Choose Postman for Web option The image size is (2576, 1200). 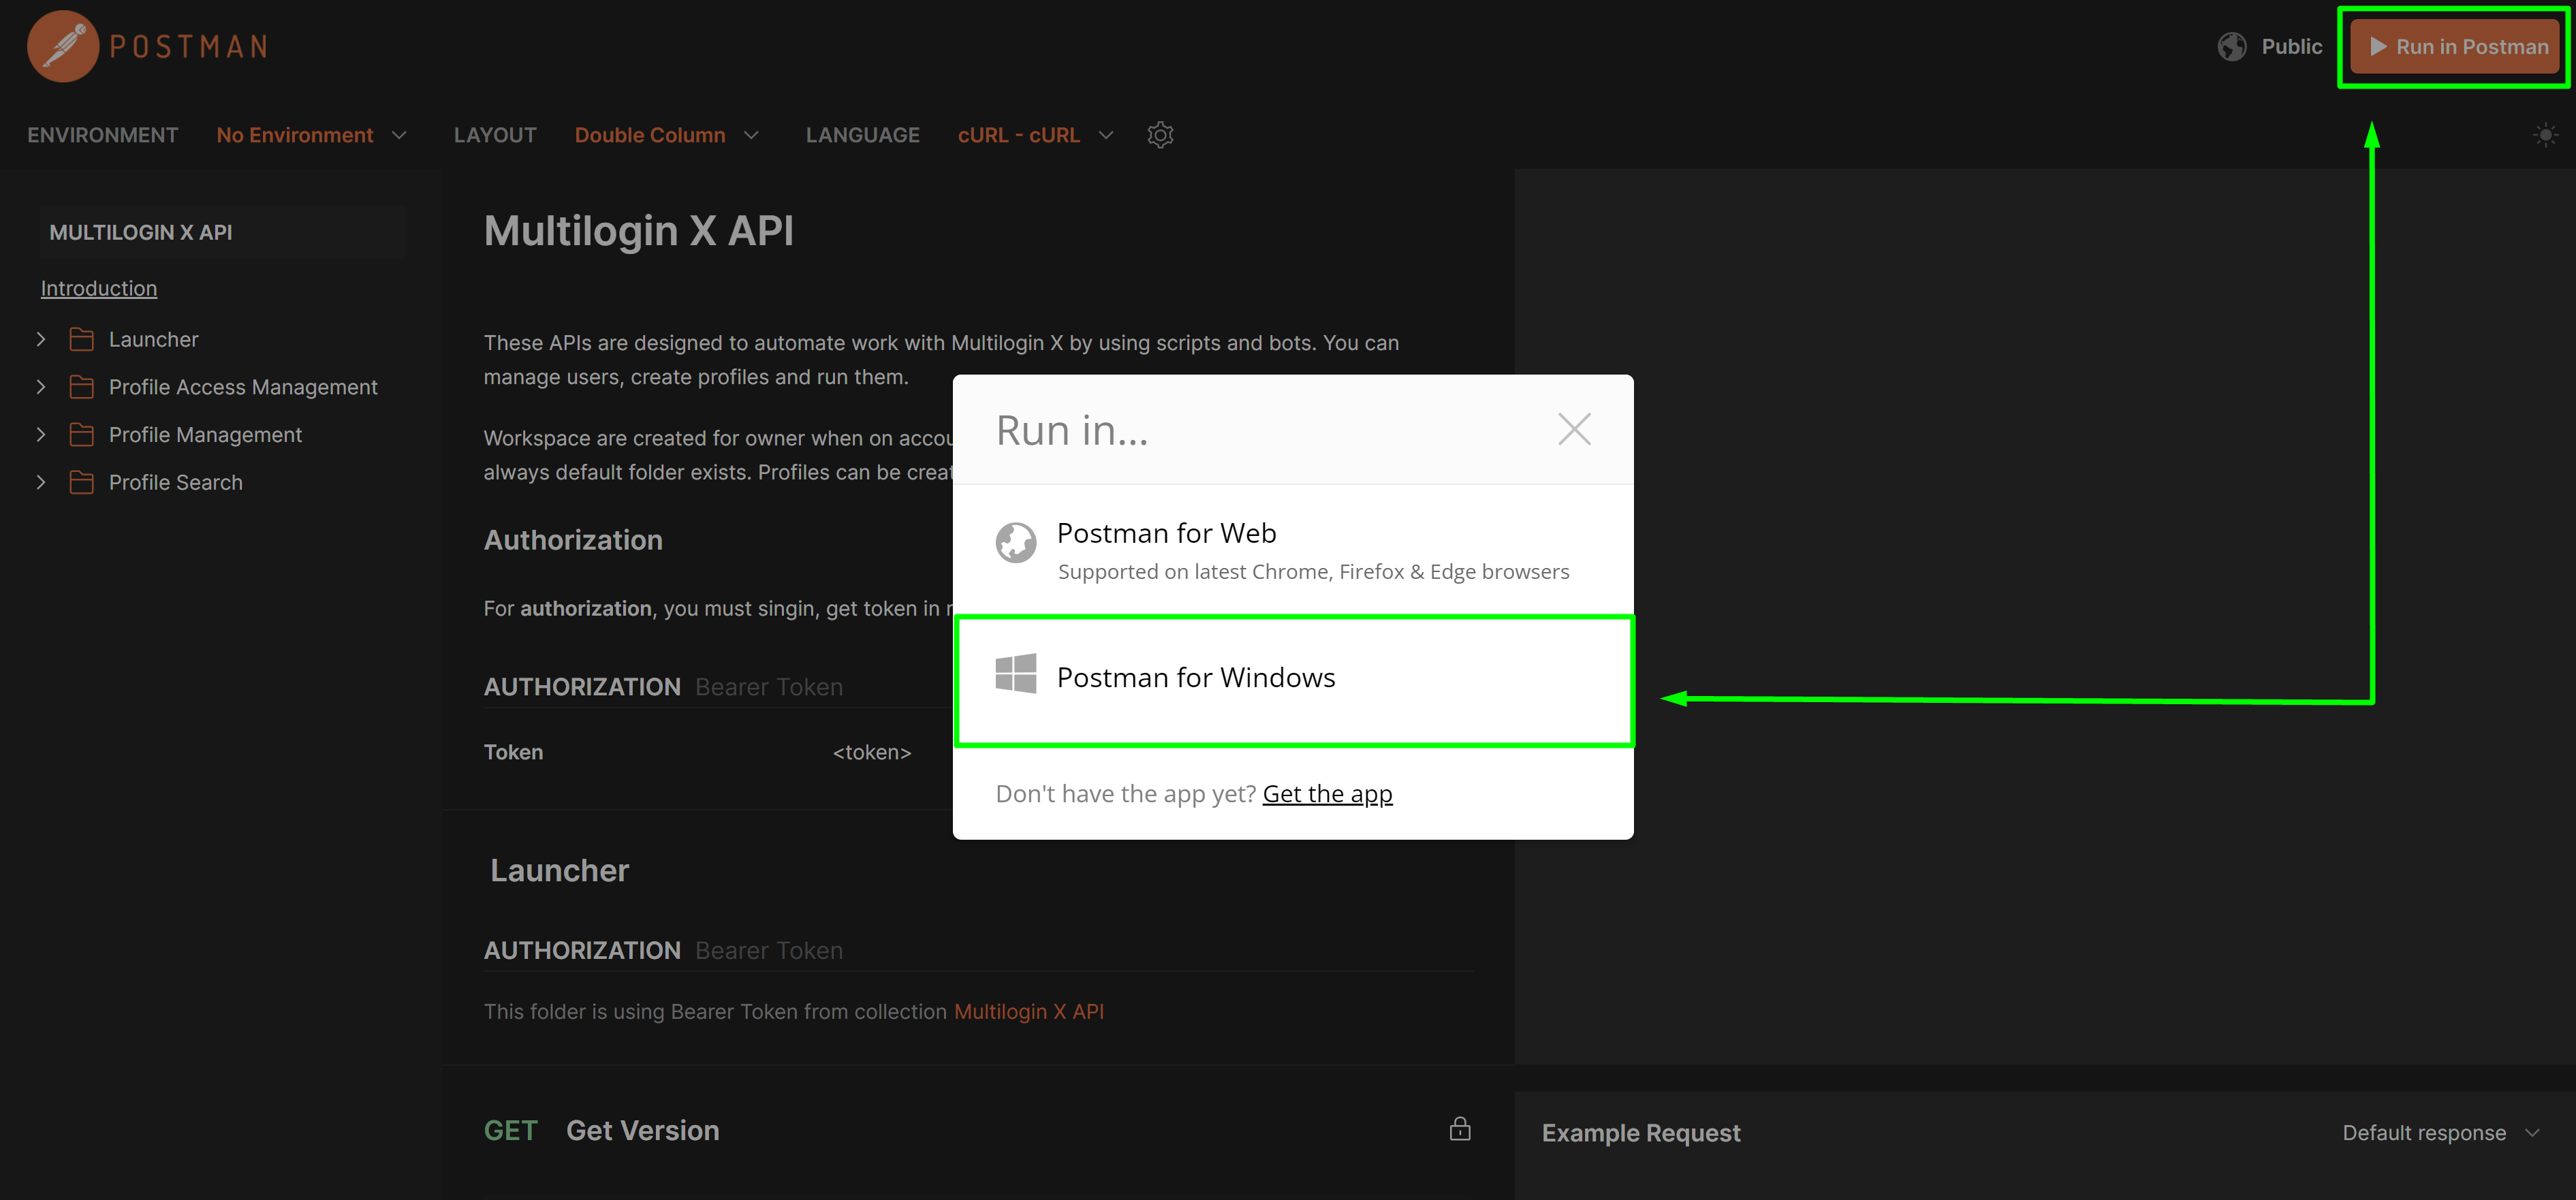pyautogui.click(x=1292, y=550)
